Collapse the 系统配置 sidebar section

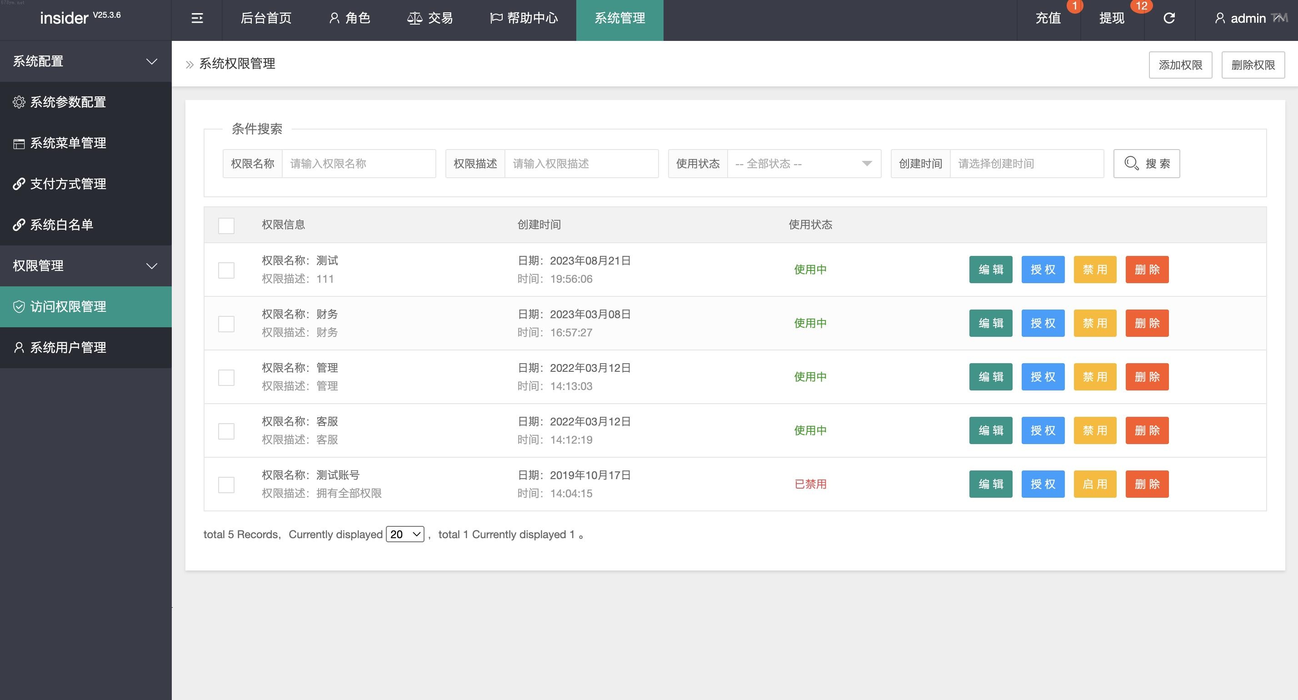pos(85,61)
